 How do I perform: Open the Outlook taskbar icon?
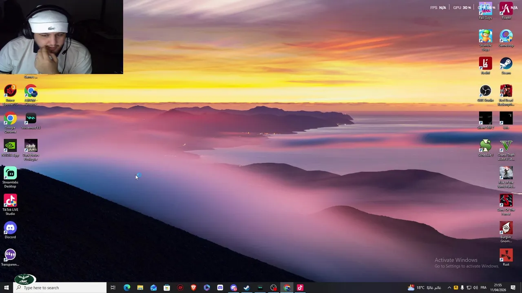pos(153,288)
